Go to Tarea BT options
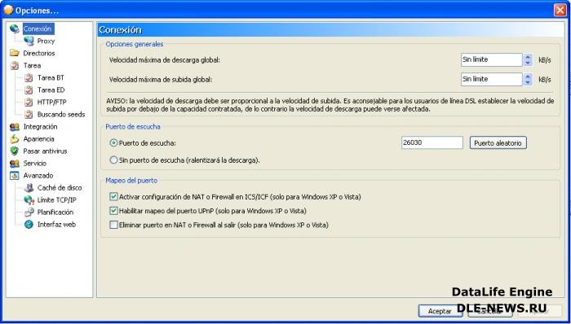 (51, 77)
